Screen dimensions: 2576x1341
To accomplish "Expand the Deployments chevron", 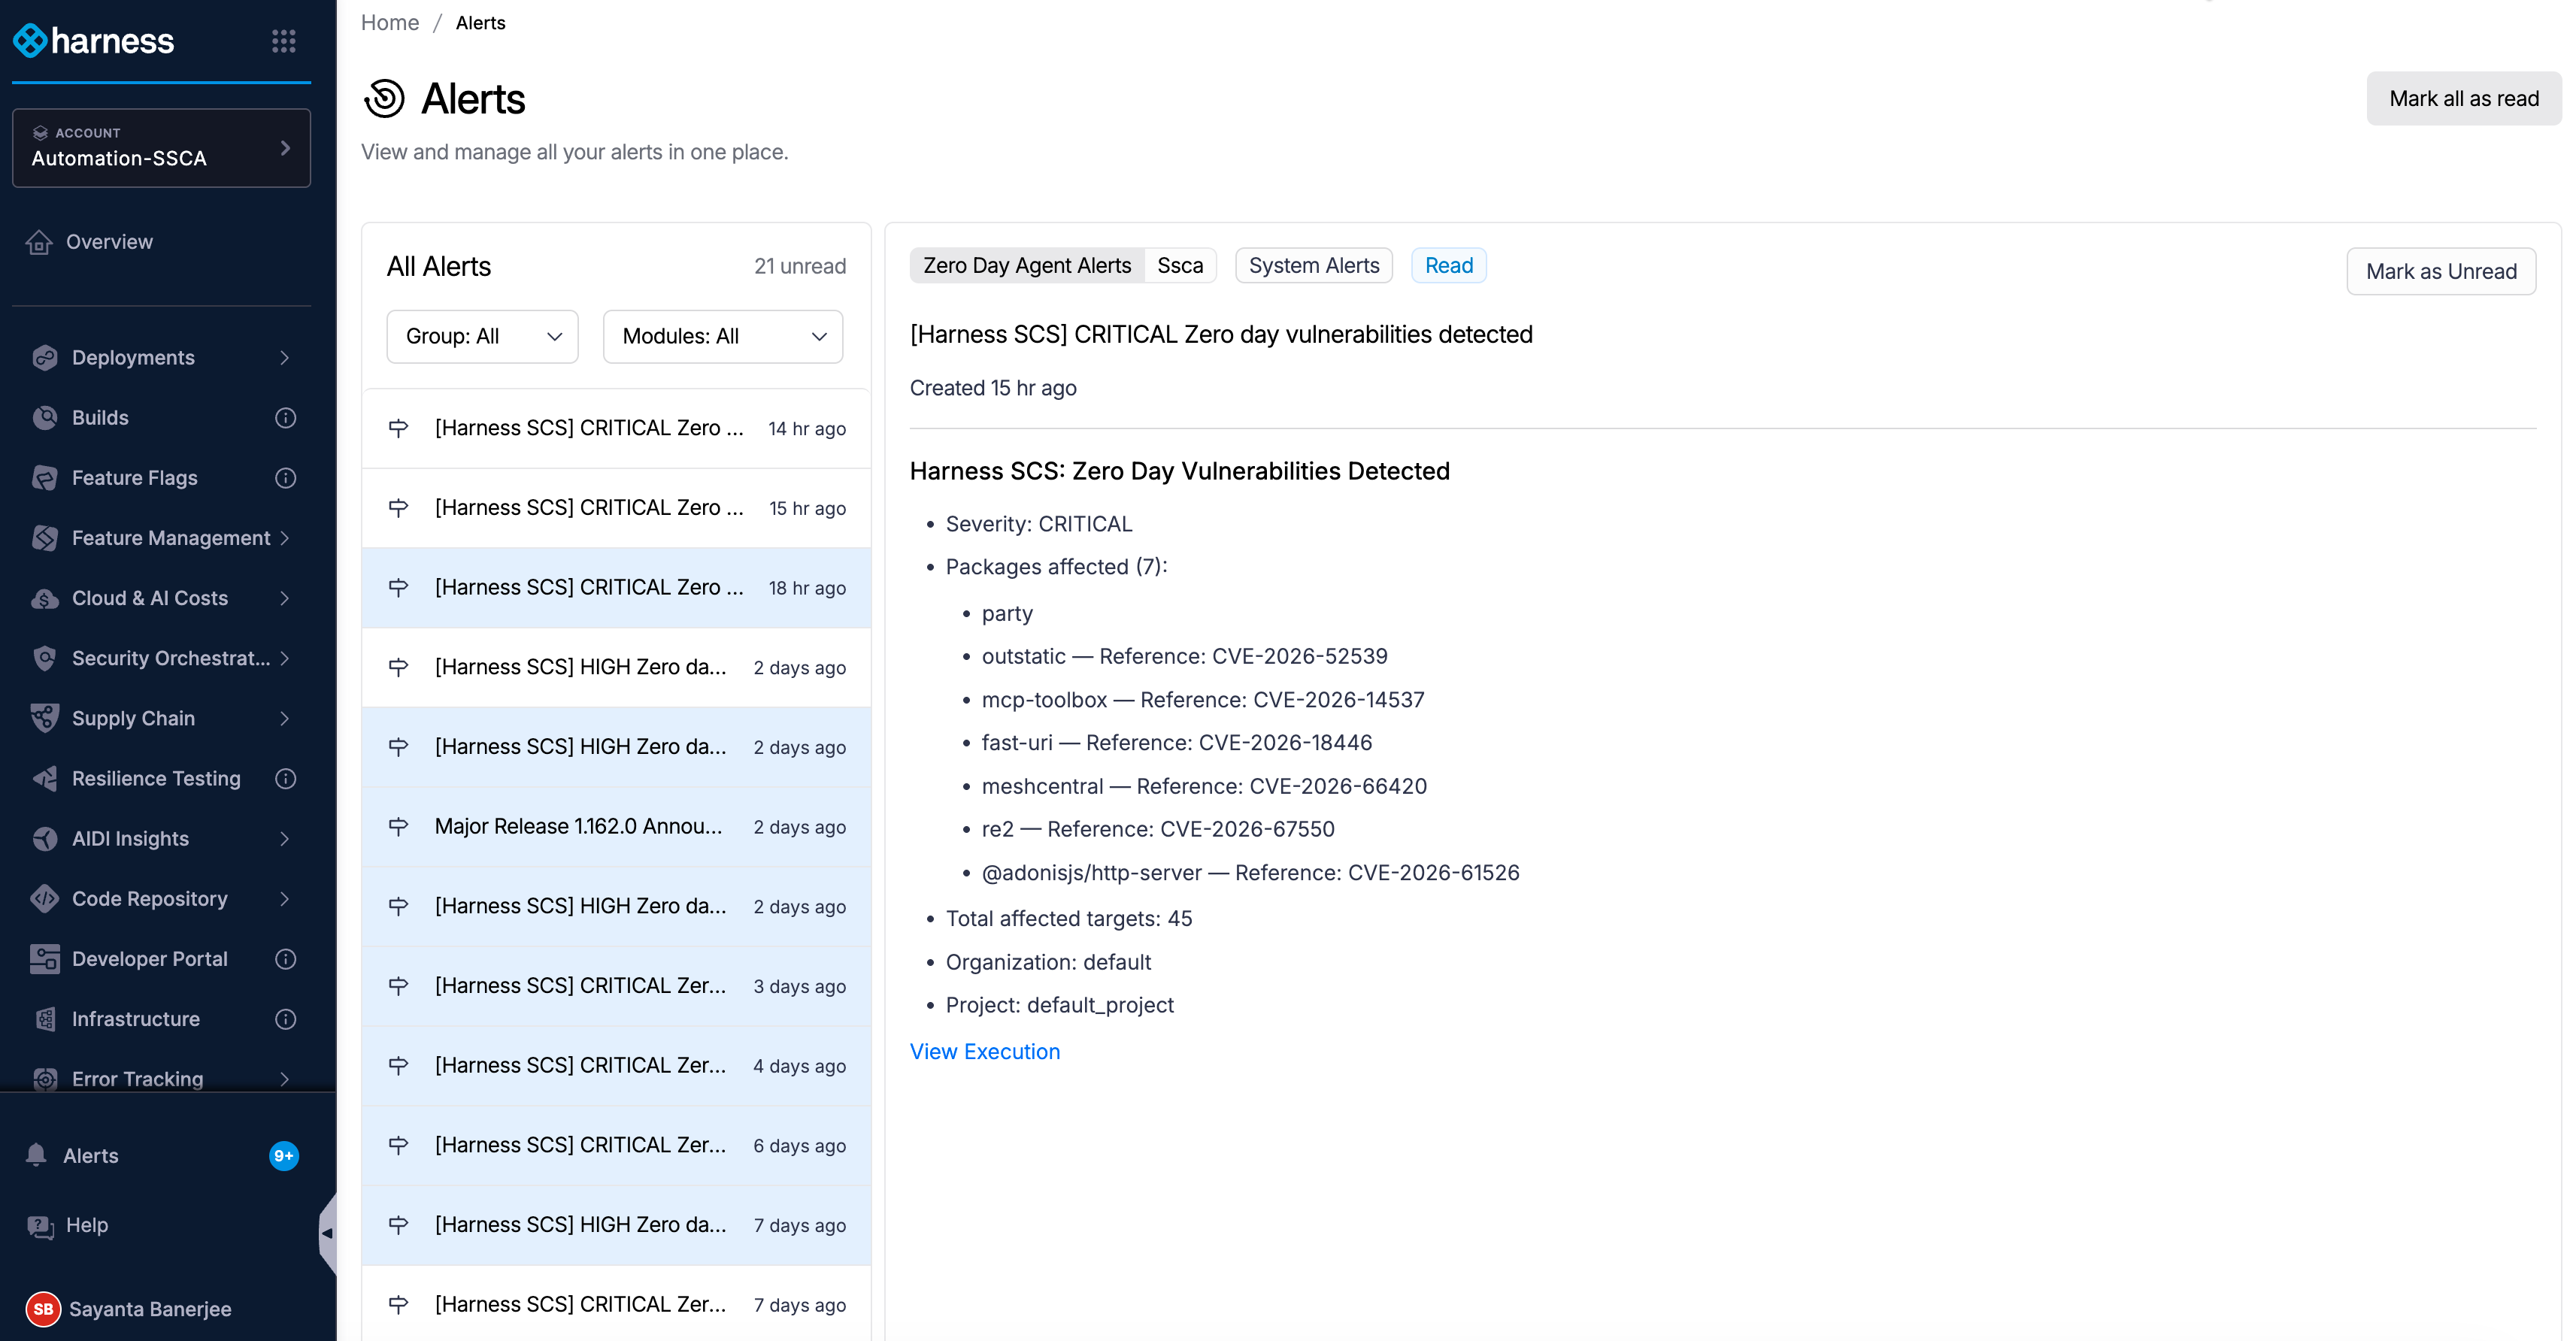I will (x=285, y=358).
